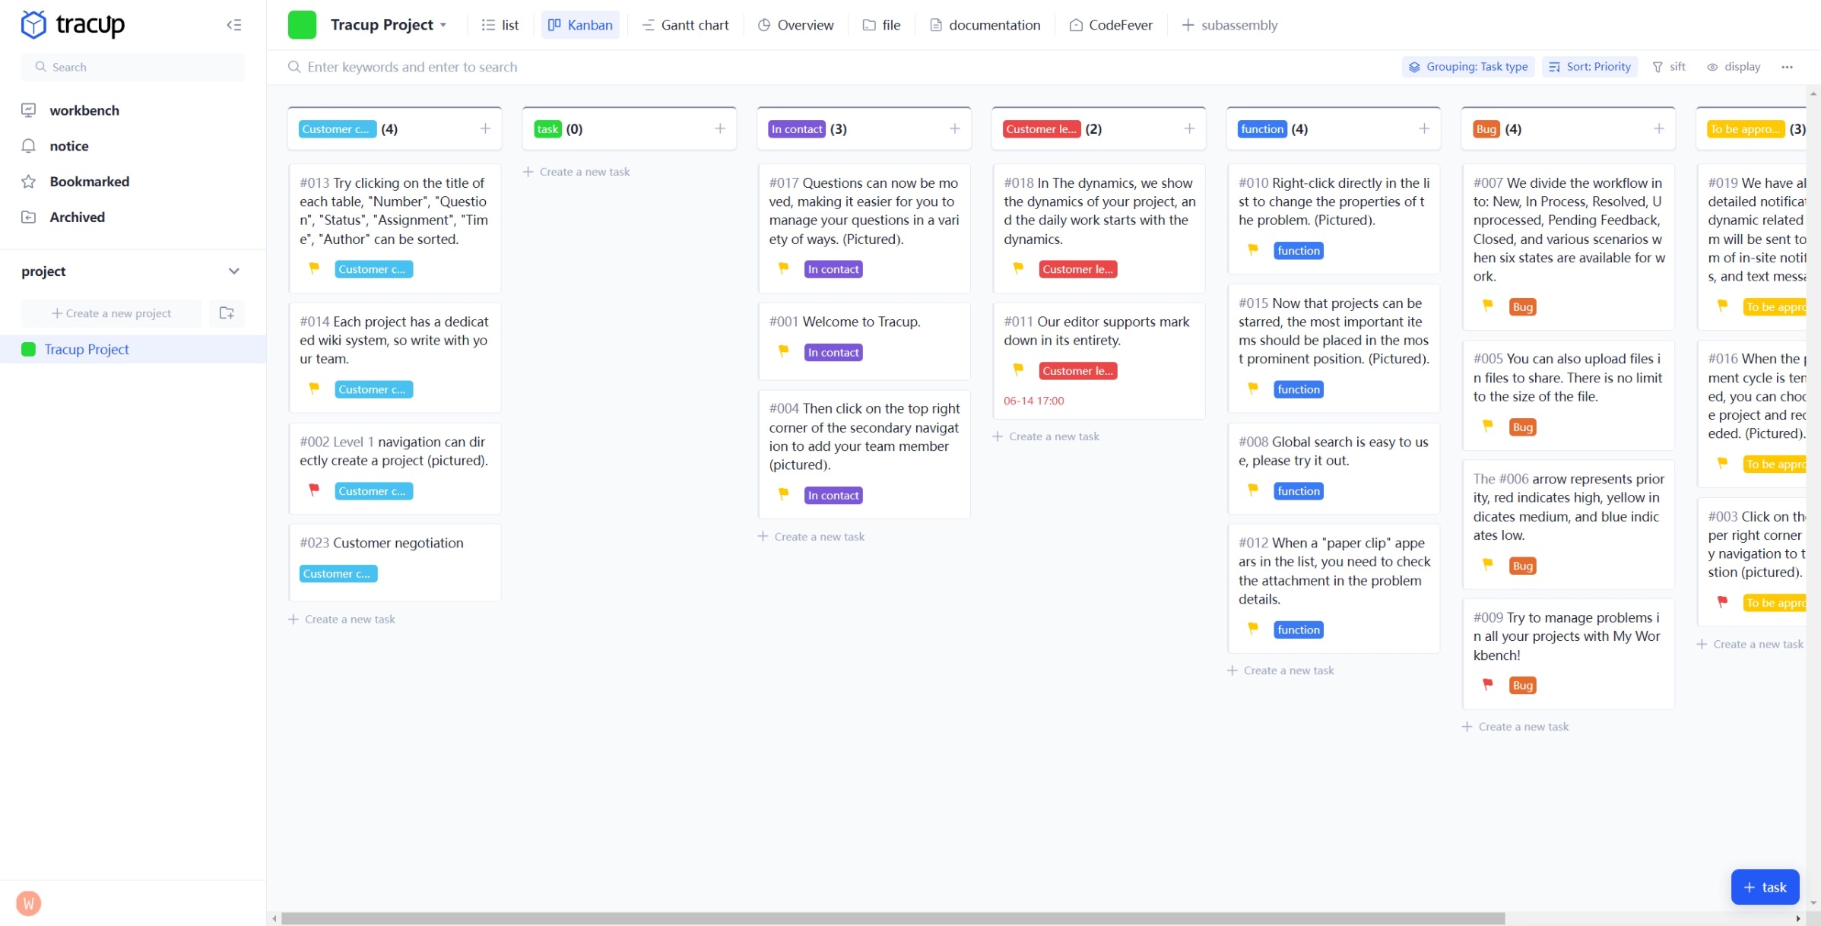Screen dimensions: 1821x926
Task: Open the Overview tab
Action: pos(796,25)
